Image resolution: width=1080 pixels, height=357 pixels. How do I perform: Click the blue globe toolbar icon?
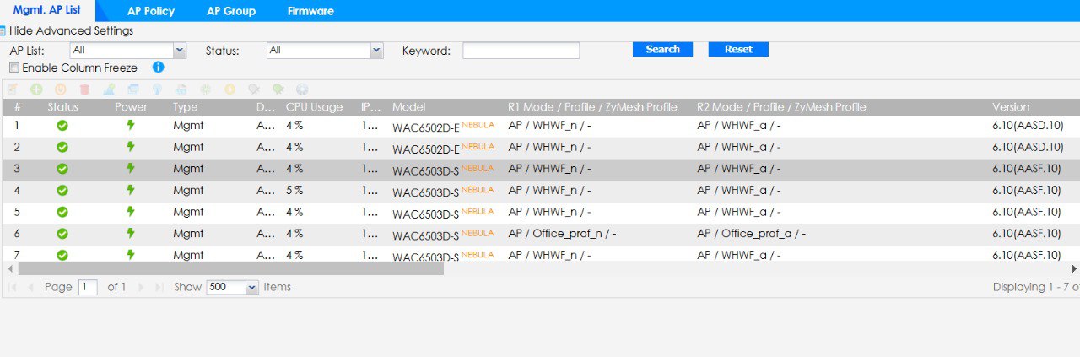click(302, 89)
